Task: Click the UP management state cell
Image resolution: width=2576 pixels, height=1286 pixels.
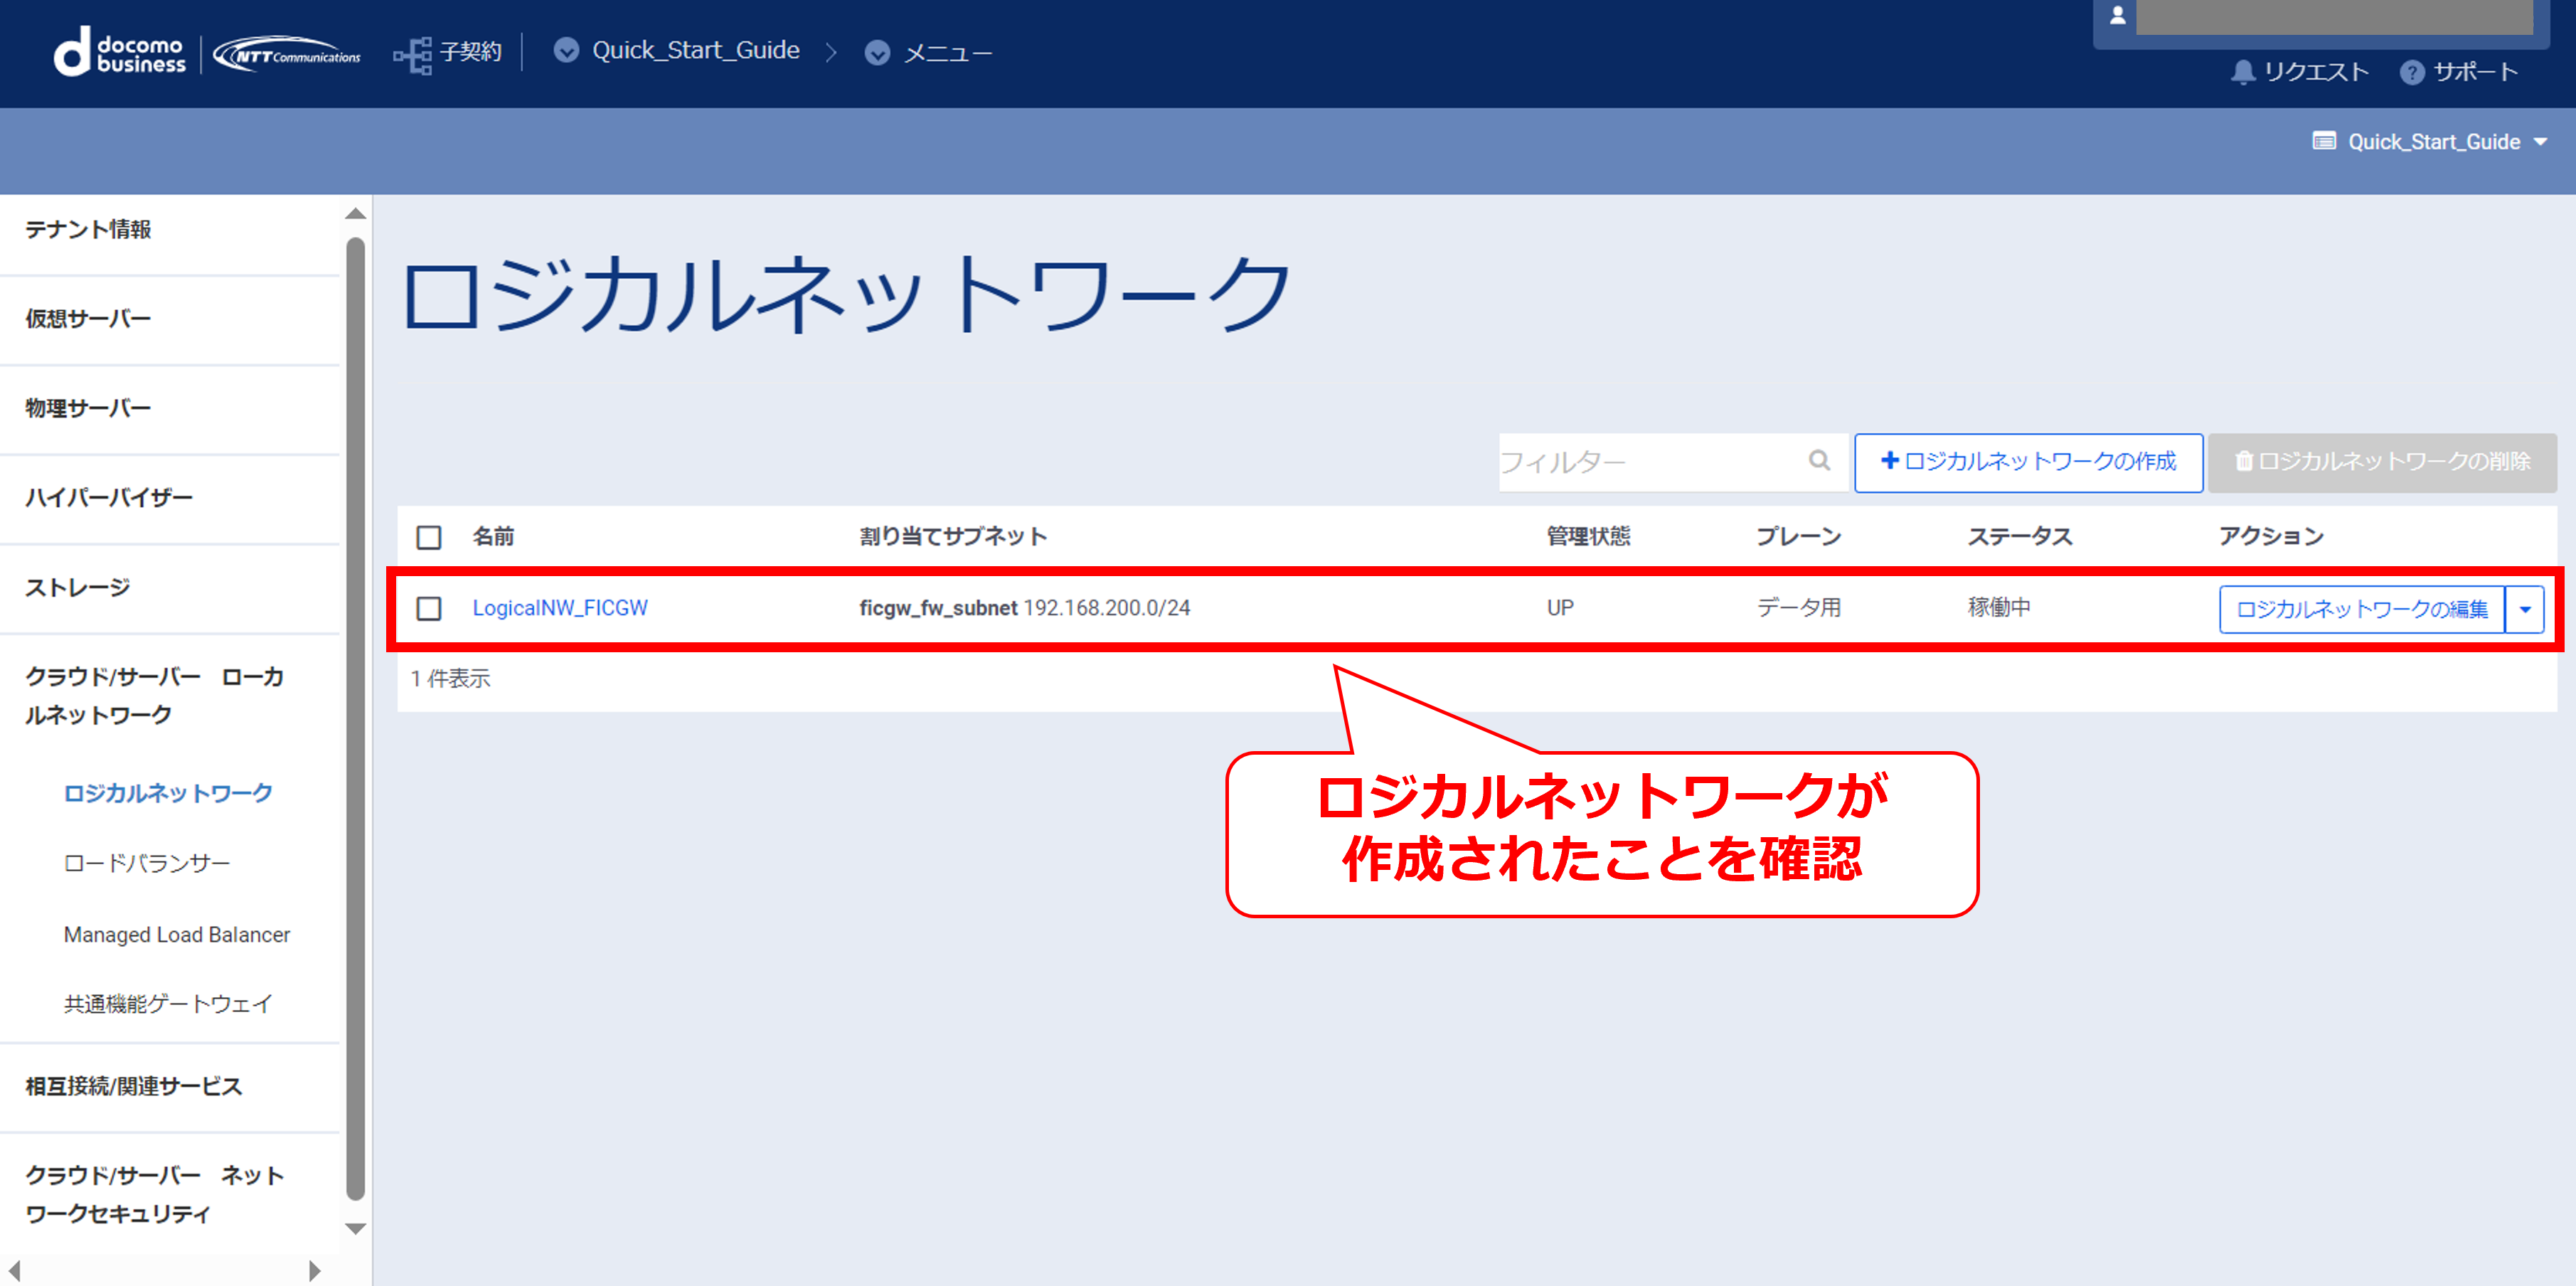Action: [x=1560, y=608]
